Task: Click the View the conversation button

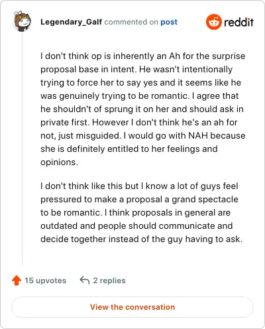Action: [x=132, y=307]
